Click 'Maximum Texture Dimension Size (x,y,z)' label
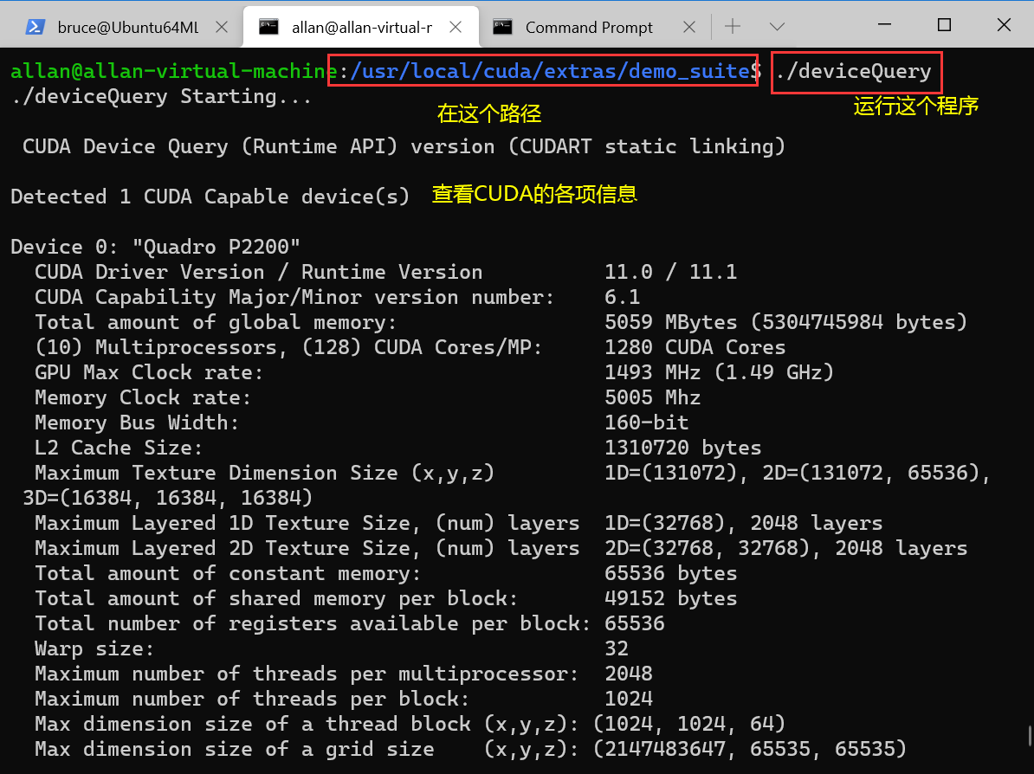 pos(264,473)
